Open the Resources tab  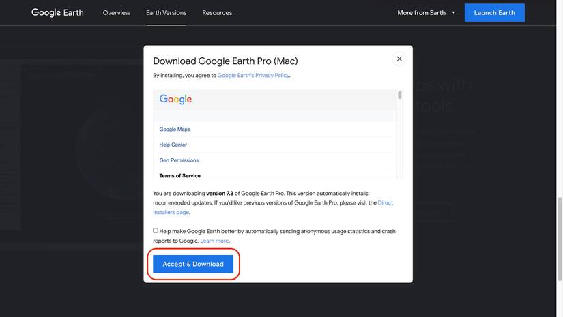click(x=217, y=12)
